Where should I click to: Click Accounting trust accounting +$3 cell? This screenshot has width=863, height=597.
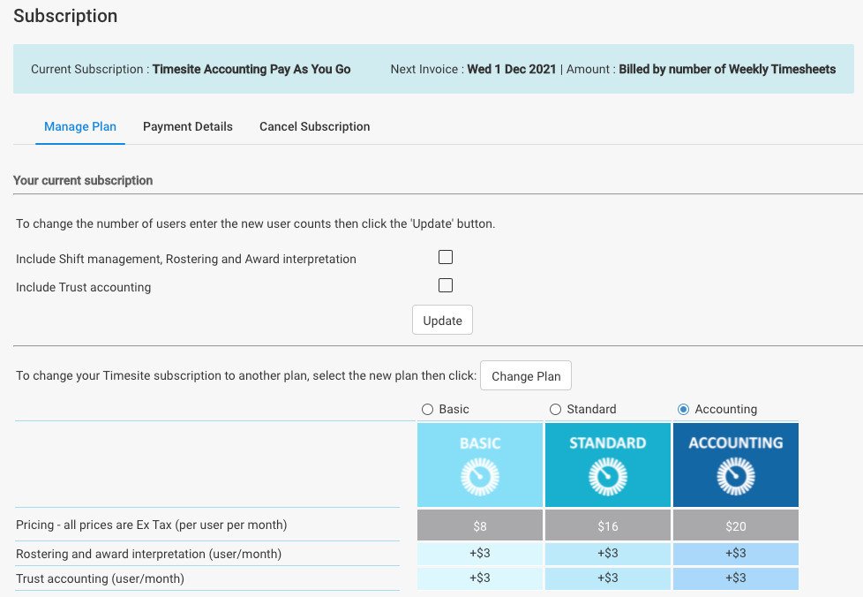736,578
